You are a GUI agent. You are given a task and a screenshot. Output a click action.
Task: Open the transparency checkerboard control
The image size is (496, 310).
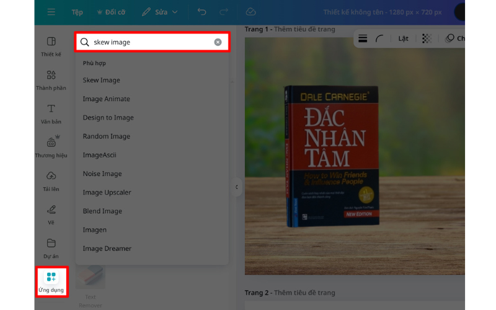427,38
